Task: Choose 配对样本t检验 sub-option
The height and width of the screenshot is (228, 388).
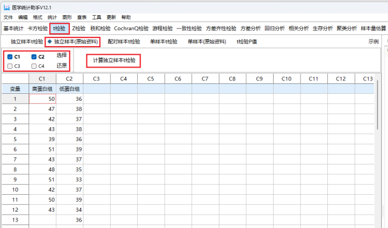Action: pyautogui.click(x=124, y=41)
